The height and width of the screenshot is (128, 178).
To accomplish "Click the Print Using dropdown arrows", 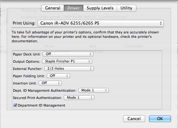I will click(161, 23).
